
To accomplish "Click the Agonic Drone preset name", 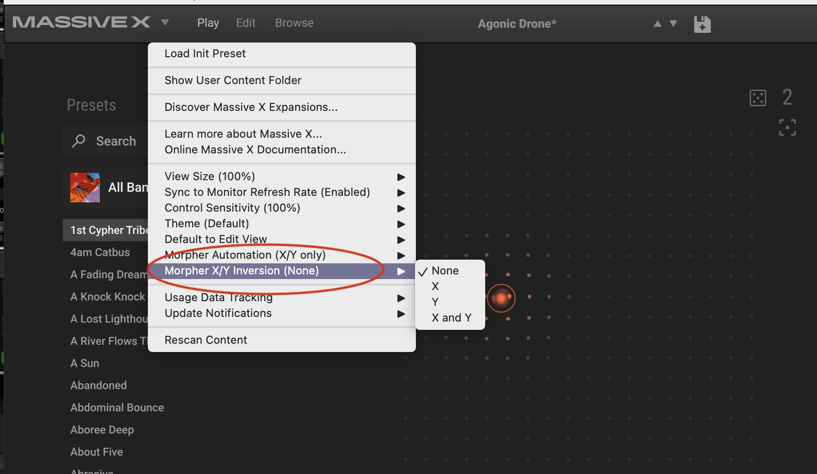I will pos(517,24).
